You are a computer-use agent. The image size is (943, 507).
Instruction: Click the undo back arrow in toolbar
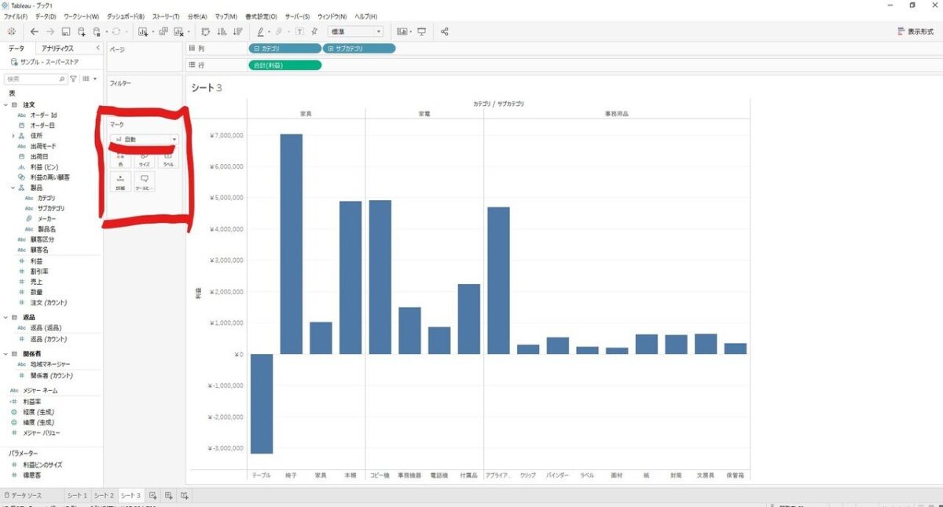click(34, 32)
